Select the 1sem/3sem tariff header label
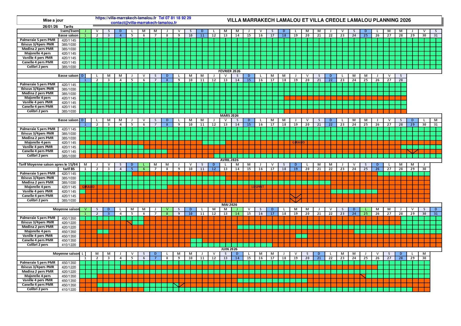This screenshot has width=461, height=326. [x=69, y=31]
